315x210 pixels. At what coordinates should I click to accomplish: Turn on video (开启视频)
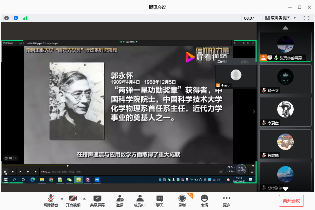point(73,200)
